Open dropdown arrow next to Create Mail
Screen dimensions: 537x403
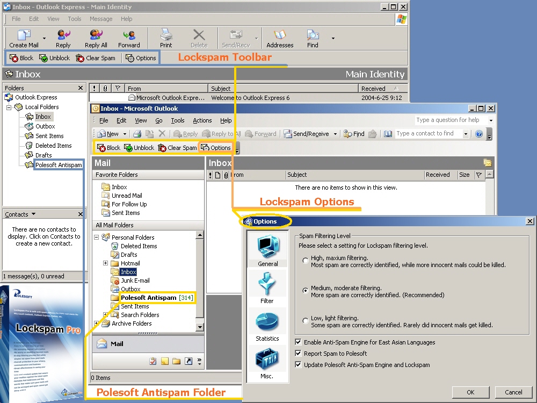[x=44, y=38]
